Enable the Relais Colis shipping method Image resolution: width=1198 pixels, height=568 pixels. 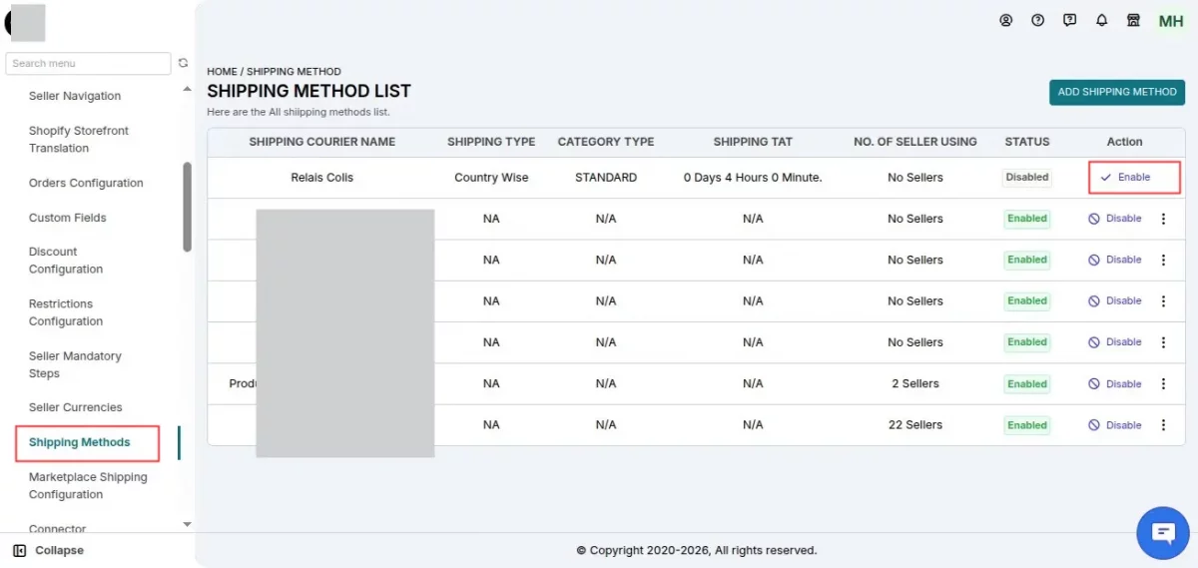pos(1125,178)
